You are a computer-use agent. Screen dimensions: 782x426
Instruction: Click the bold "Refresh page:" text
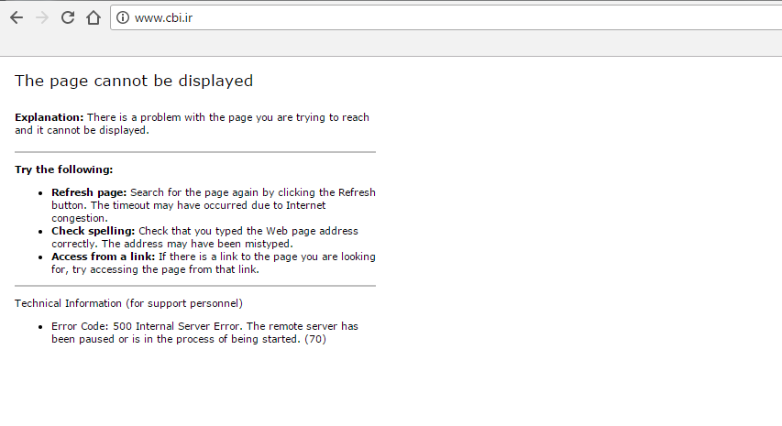click(x=89, y=192)
